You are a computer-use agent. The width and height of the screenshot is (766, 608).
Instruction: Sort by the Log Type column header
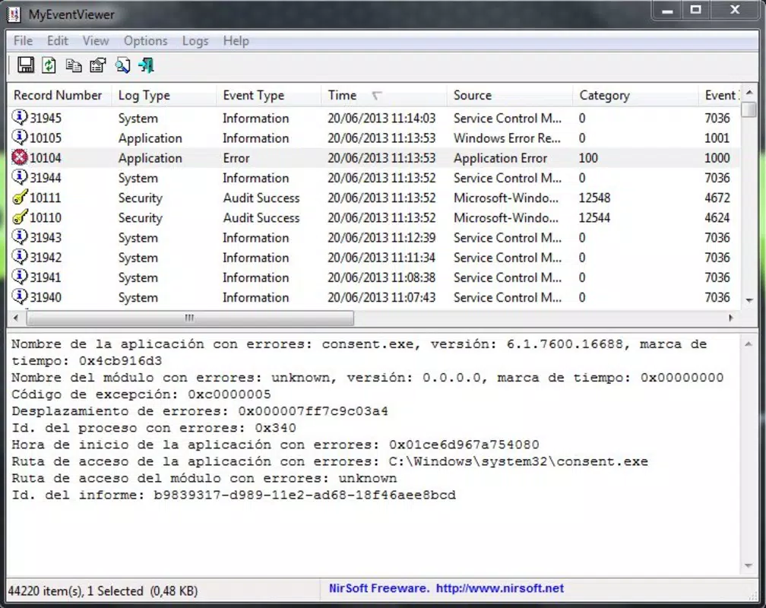tap(163, 95)
